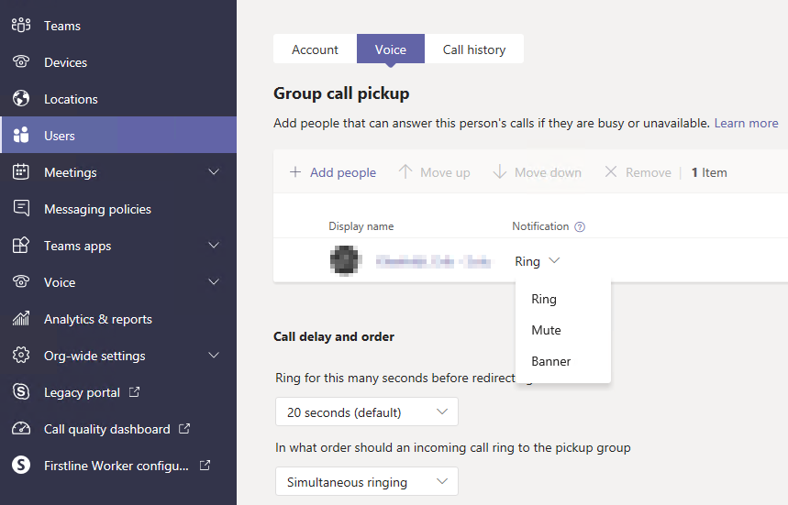
Task: Switch to the Call history tab
Action: [474, 49]
